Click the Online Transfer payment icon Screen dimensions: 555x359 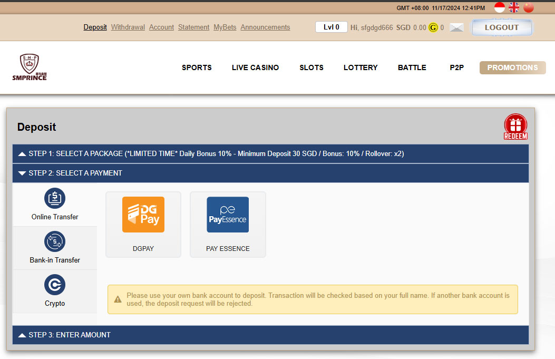tap(55, 198)
